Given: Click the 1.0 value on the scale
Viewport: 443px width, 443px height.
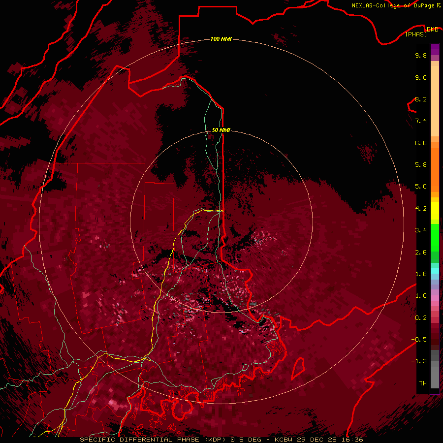Looking at the screenshot, I should (421, 296).
